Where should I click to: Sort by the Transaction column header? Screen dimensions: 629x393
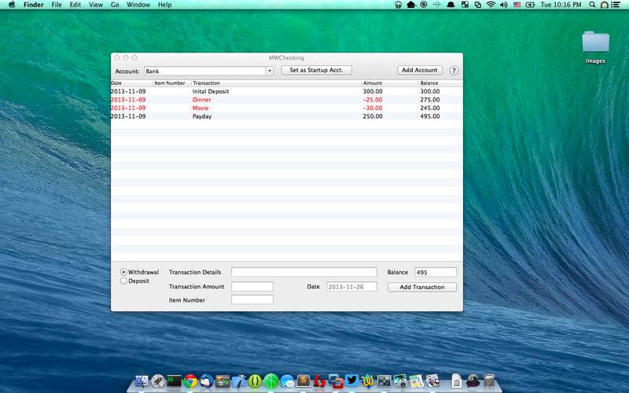pyautogui.click(x=276, y=83)
